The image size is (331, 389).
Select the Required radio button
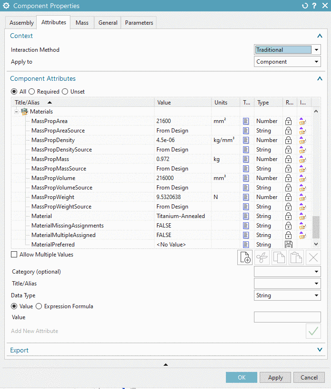coord(31,92)
